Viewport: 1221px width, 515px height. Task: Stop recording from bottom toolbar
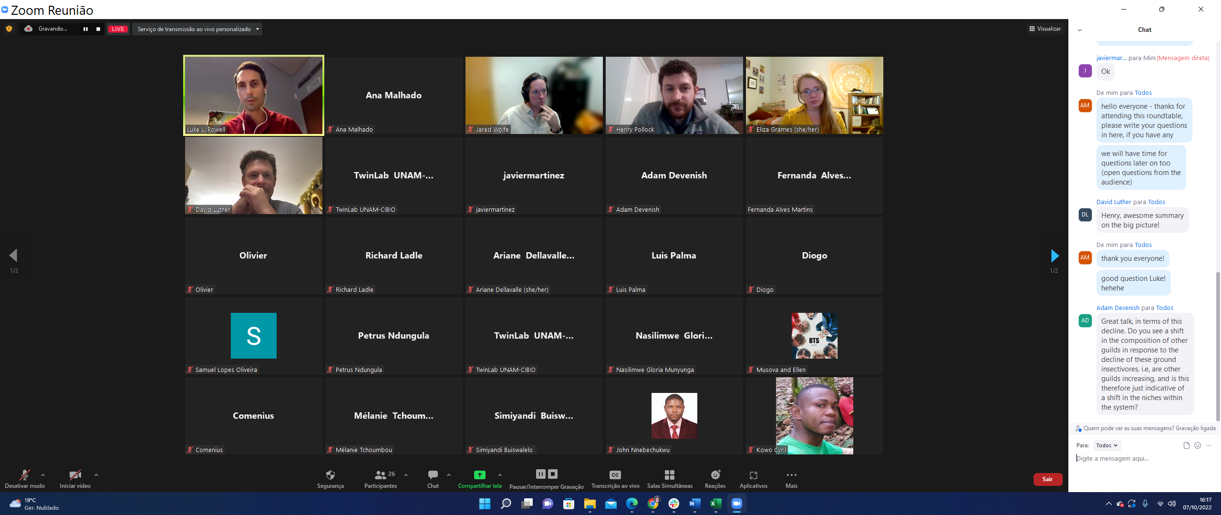pyautogui.click(x=553, y=474)
